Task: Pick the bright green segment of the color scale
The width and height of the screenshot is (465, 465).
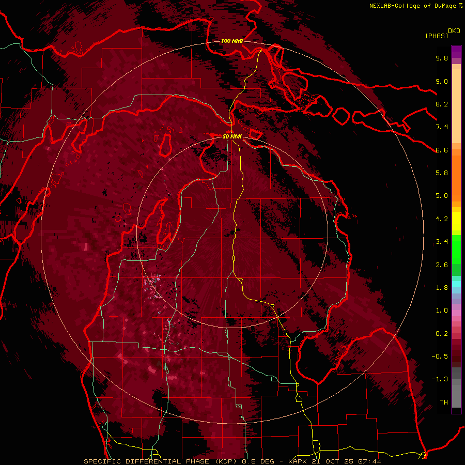Action: click(456, 250)
